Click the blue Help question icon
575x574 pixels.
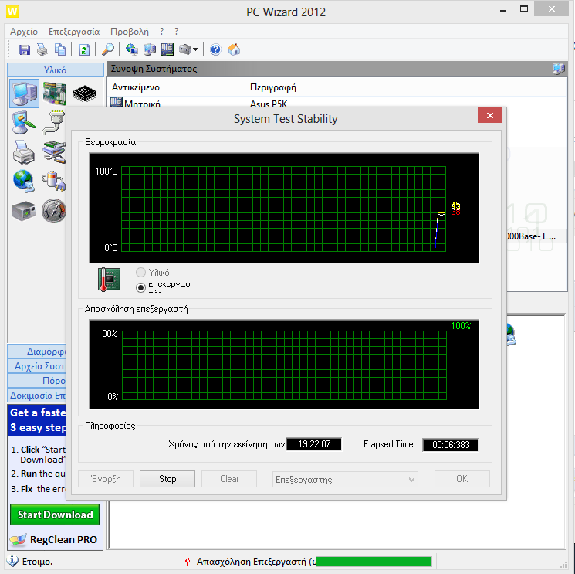215,49
